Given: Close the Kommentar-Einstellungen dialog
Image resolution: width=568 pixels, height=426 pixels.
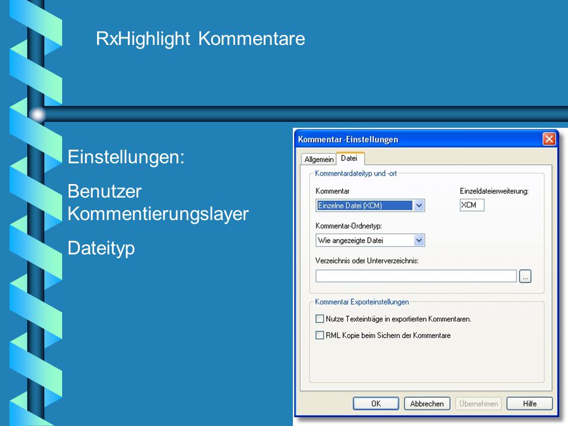Looking at the screenshot, I should click(549, 139).
